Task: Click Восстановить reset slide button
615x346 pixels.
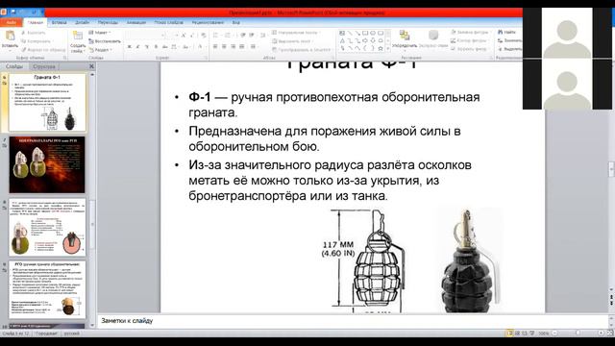Action: (105, 41)
